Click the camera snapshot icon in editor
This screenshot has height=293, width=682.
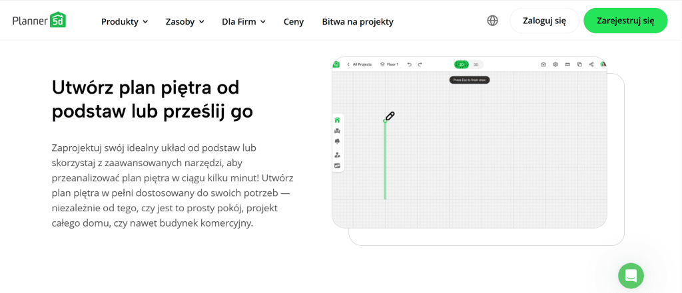543,64
